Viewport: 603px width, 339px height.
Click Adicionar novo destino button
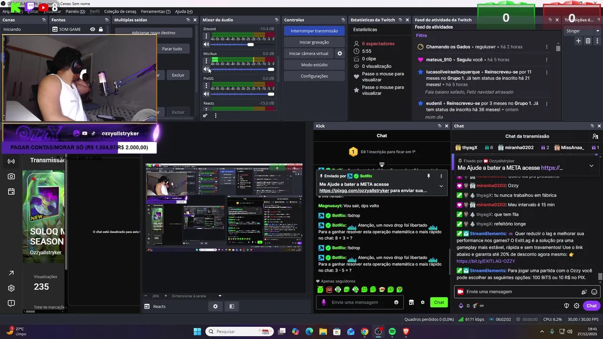click(154, 33)
